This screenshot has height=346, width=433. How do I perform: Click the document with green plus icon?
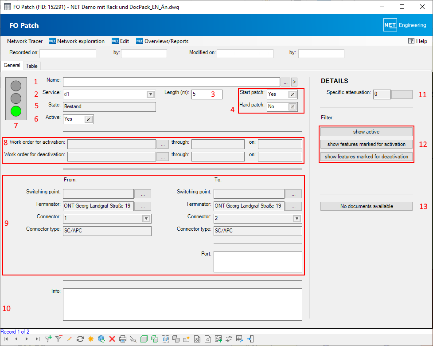[x=218, y=339]
